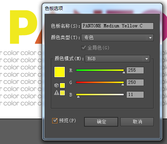Image resolution: width=167 pixels, height=144 pixels.
Task: Click the 色板选项 dialog title
Action: [54, 8]
